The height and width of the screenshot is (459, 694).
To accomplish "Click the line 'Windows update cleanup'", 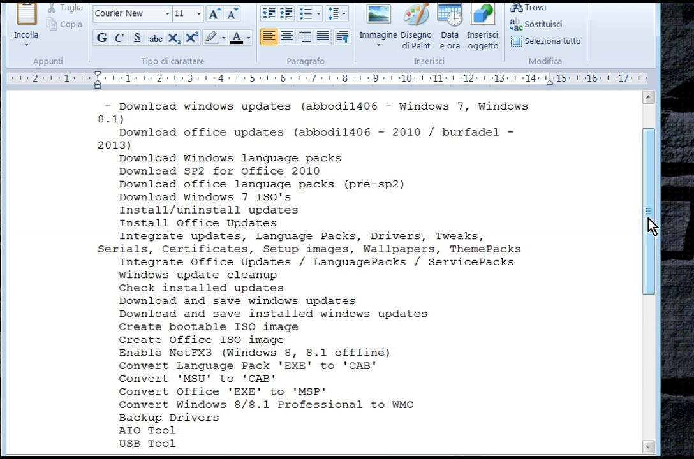I will pyautogui.click(x=198, y=275).
